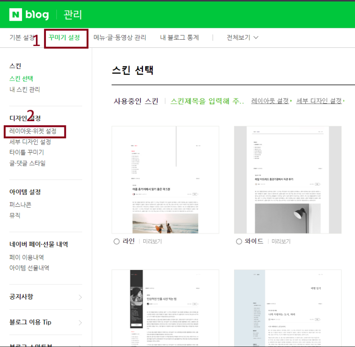Expand 공지사항 chevron arrow
Image resolution: width=355 pixels, height=347 pixels.
pyautogui.click(x=80, y=297)
